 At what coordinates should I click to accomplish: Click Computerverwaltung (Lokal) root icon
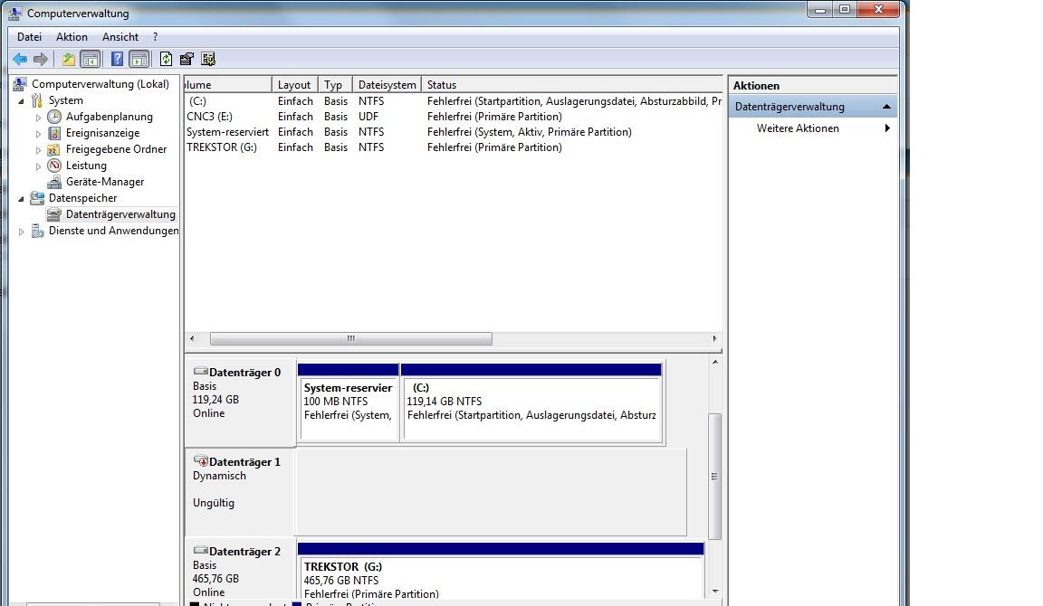[x=21, y=84]
